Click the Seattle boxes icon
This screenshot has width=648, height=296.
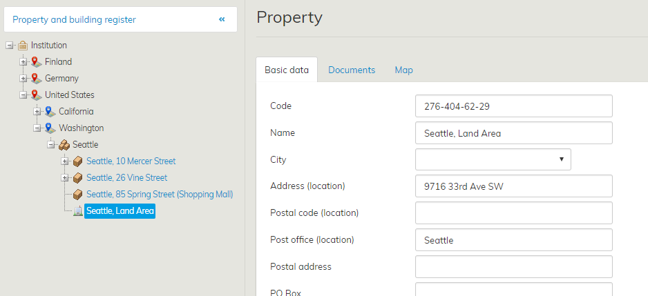pos(64,145)
